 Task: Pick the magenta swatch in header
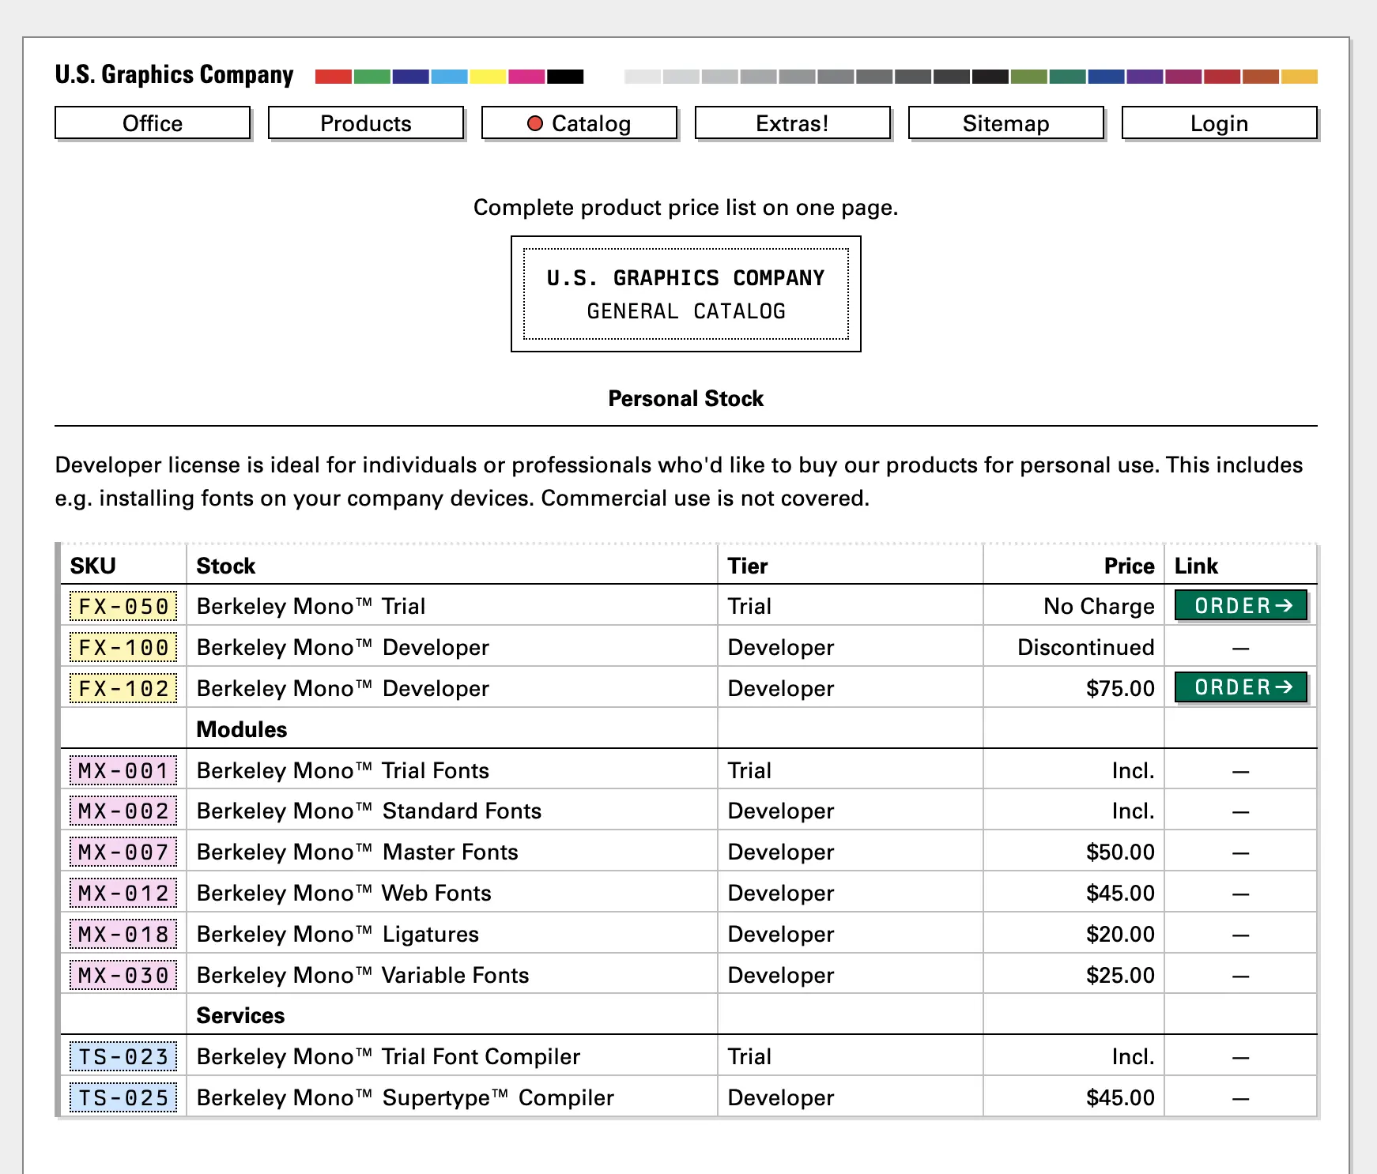(526, 77)
